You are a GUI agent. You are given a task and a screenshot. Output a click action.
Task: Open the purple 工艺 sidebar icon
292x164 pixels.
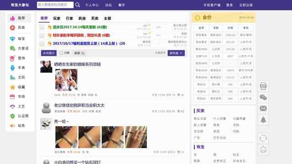click(12, 106)
